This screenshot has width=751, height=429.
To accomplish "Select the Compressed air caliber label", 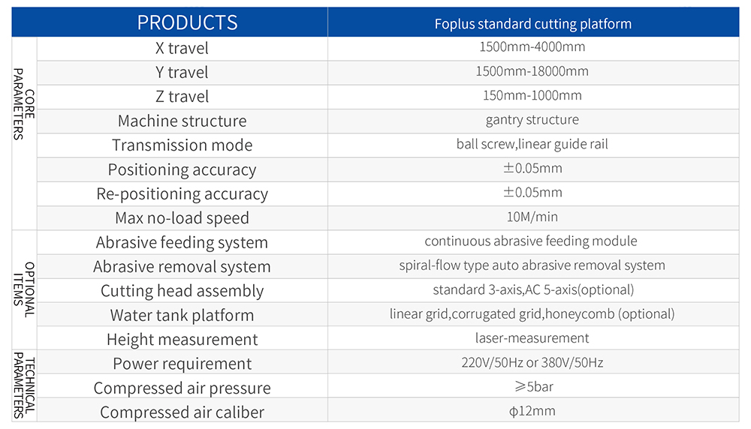I will (182, 412).
